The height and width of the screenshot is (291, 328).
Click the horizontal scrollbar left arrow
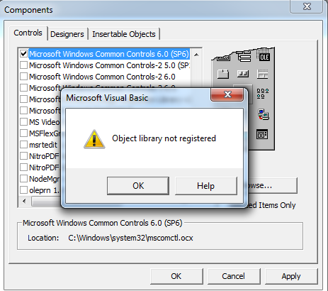(24, 202)
